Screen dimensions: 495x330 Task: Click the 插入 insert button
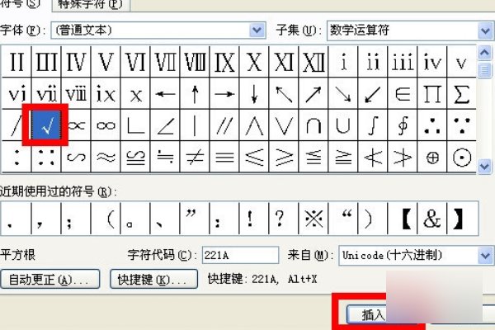click(x=367, y=314)
